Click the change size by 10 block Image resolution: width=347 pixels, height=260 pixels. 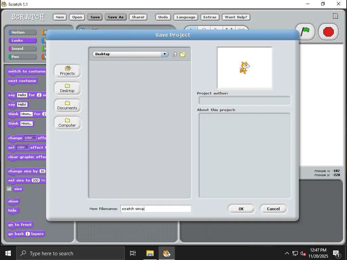pos(26,171)
